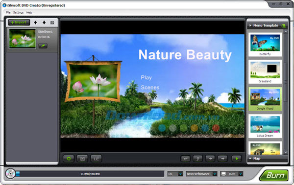
Task: Go to the previous menu item with the left arrow
Action: [x=210, y=159]
